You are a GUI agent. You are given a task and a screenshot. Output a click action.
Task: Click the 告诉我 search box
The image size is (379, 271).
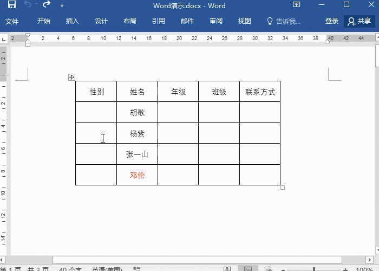pyautogui.click(x=288, y=21)
